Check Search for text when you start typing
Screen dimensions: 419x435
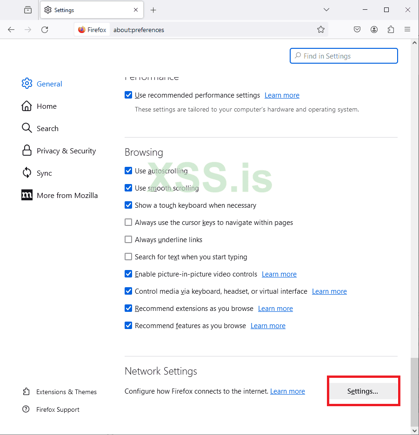[x=129, y=257]
